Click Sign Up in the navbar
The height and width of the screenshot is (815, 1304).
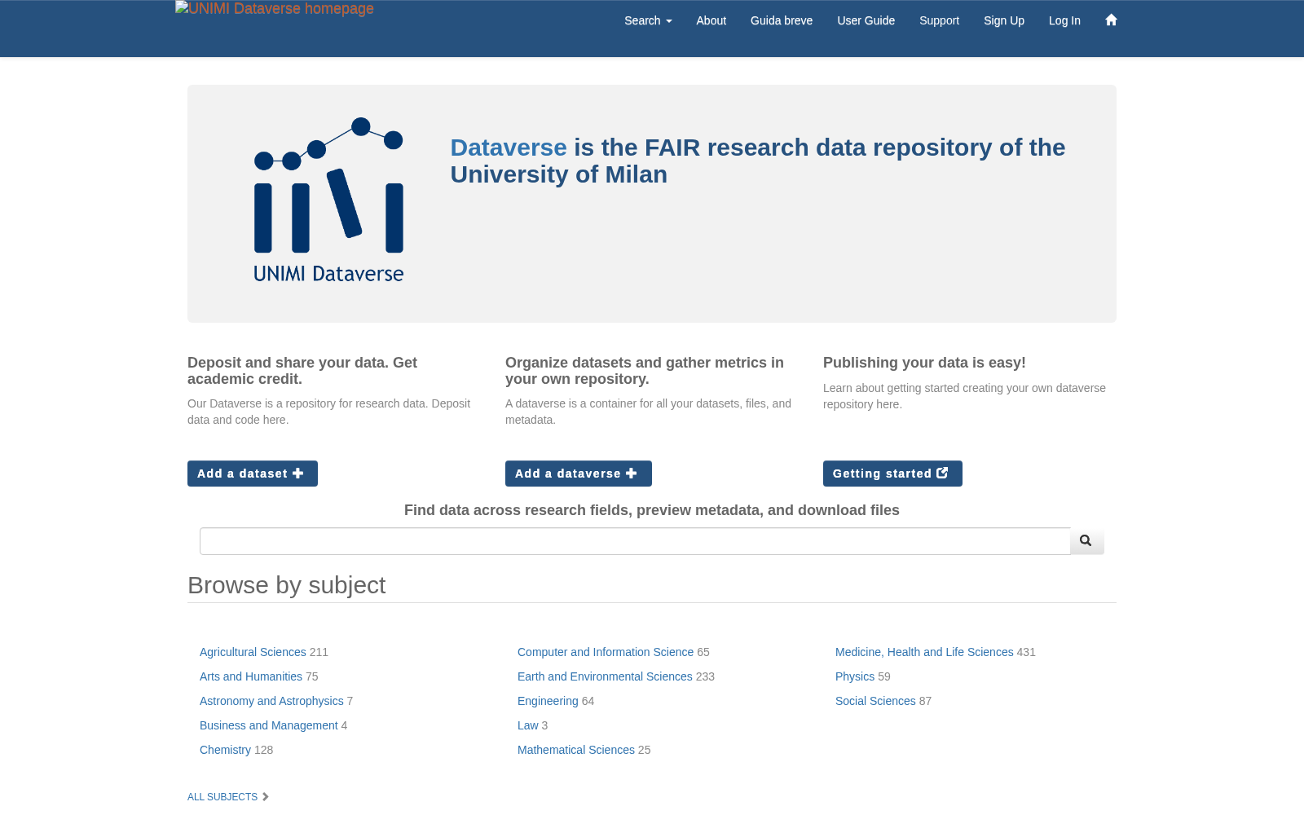click(1004, 21)
